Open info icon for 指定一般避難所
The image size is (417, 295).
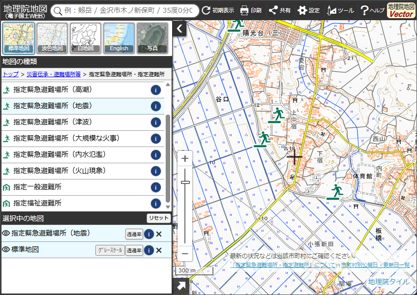pyautogui.click(x=155, y=187)
